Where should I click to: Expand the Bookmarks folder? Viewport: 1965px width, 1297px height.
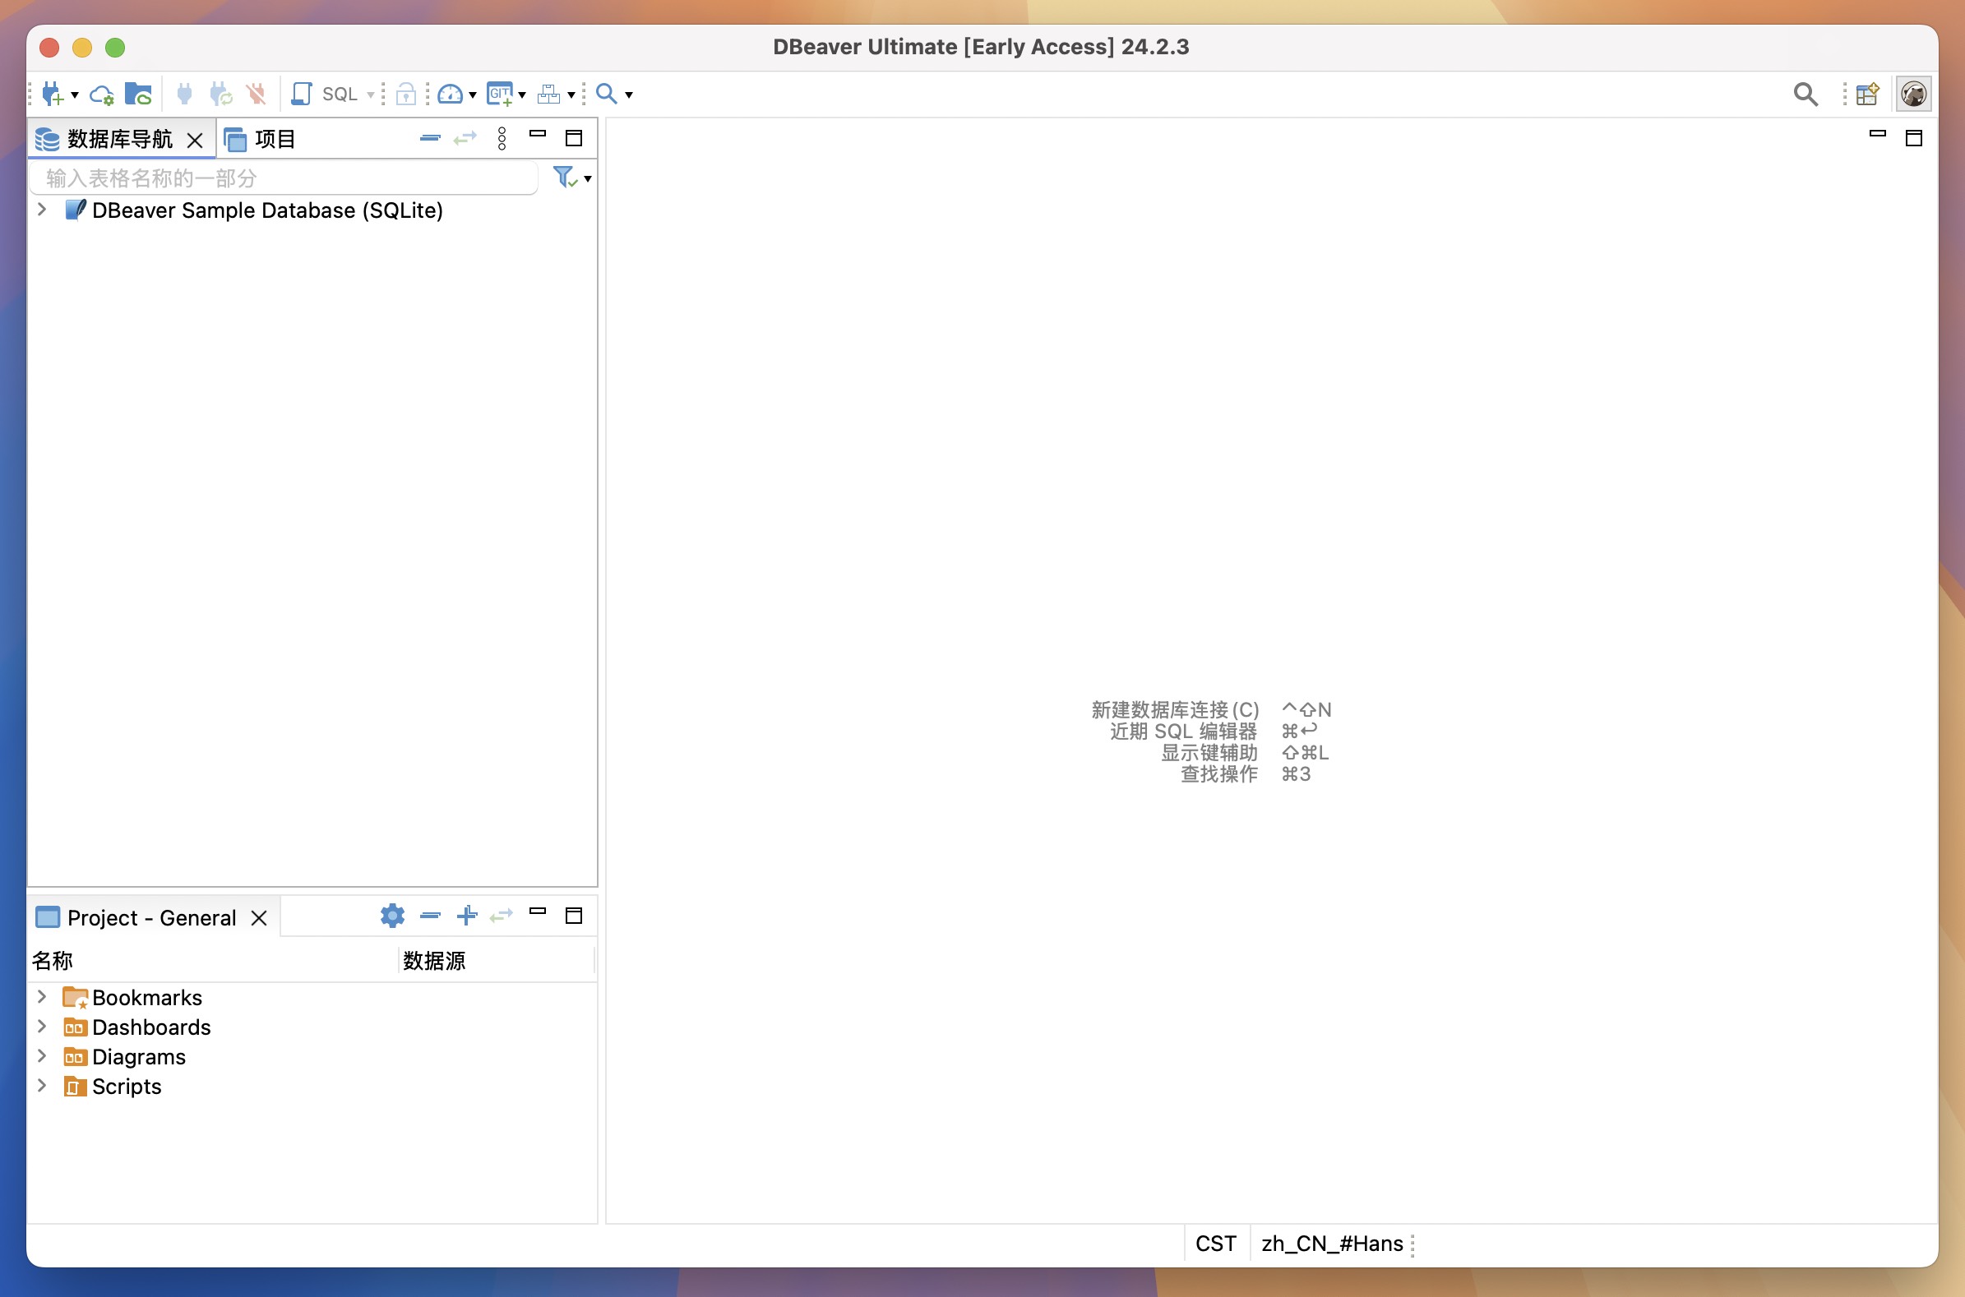pyautogui.click(x=42, y=997)
